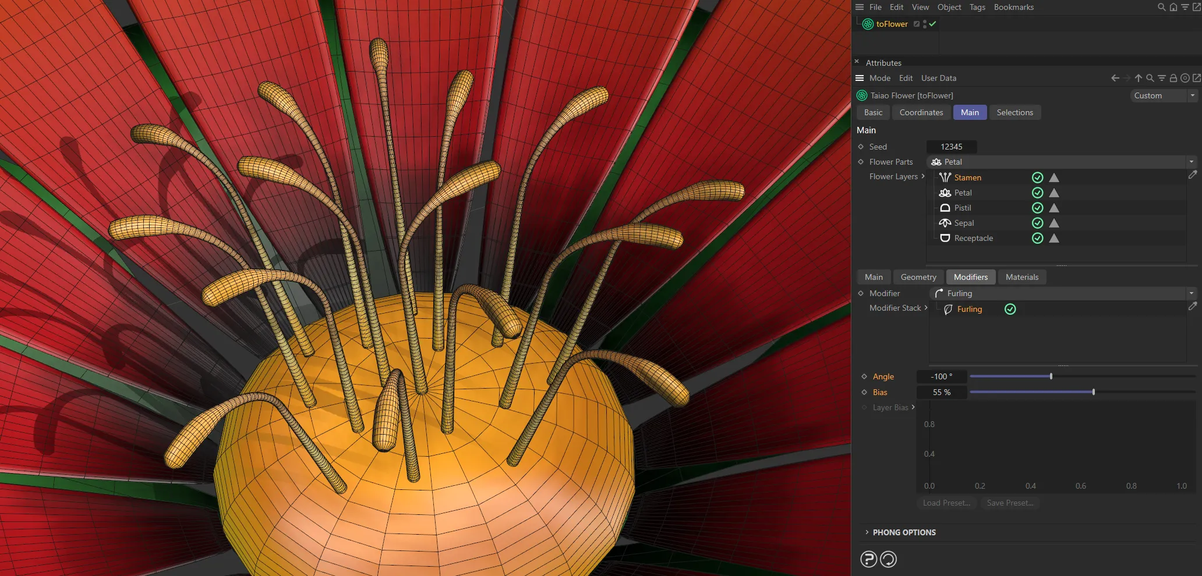Click the Receptacle icon in the list

point(945,238)
